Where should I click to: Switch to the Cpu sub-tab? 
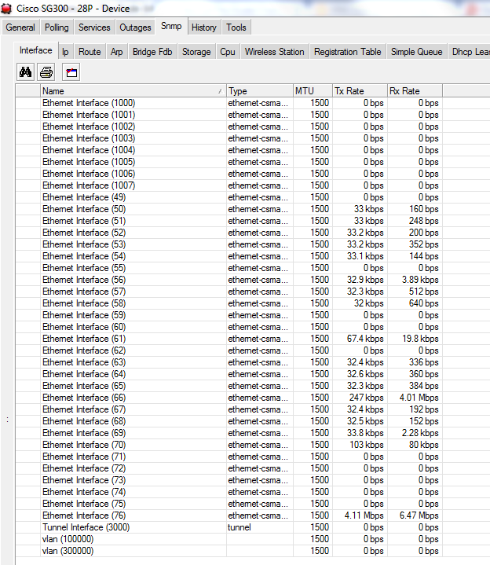(x=228, y=52)
